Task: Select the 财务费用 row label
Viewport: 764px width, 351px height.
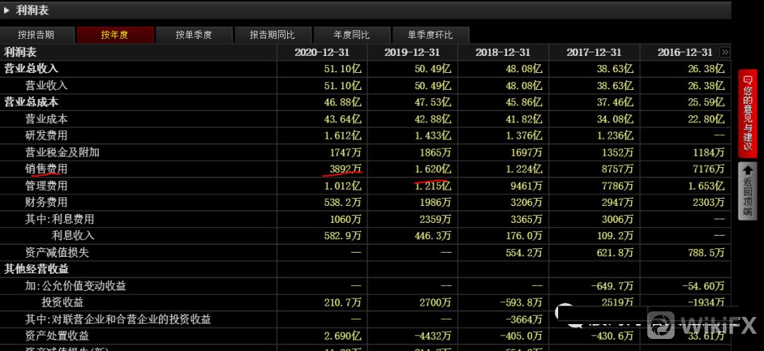Action: coord(47,202)
